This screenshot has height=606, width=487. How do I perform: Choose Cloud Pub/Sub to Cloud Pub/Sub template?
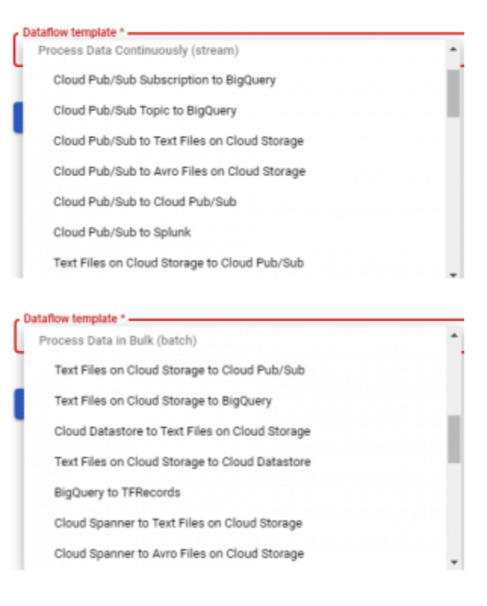144,202
